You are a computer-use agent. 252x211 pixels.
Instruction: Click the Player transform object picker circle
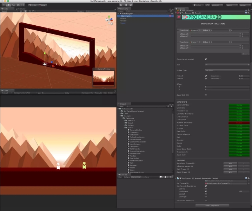[200, 30]
